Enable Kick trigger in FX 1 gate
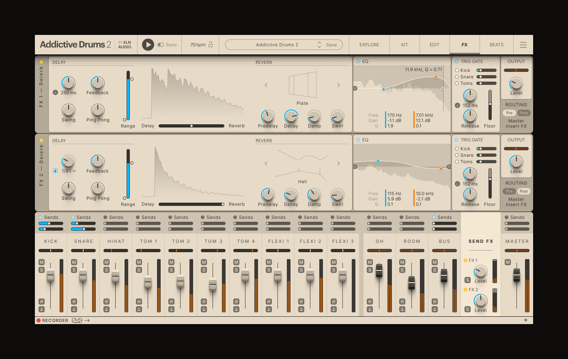Screen dimensions: 568x359 (457, 70)
